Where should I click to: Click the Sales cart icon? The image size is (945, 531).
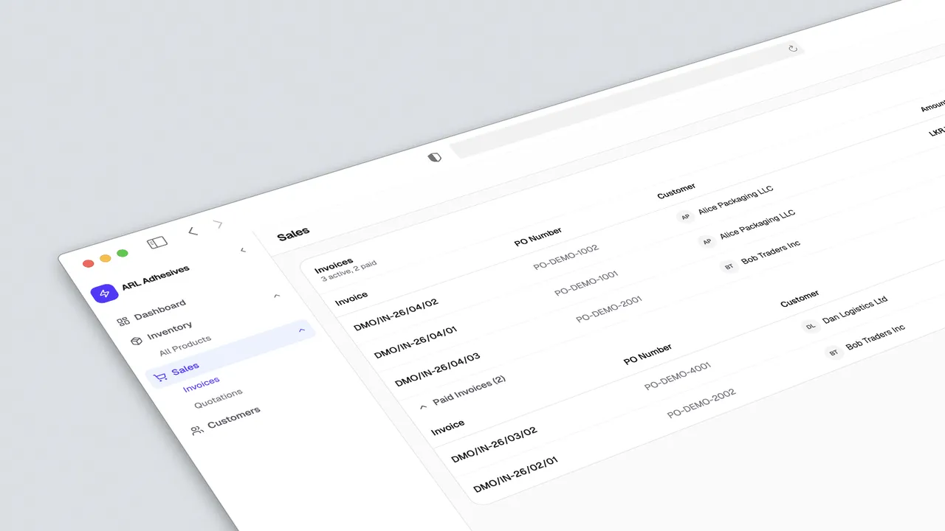tap(159, 377)
